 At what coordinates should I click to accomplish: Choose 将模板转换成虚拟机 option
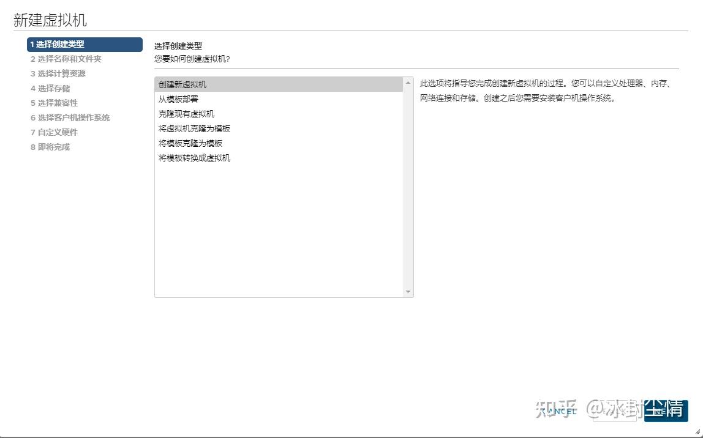(x=279, y=158)
